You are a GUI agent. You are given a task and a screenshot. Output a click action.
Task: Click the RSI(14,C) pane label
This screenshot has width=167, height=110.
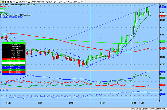[x=4, y=90]
